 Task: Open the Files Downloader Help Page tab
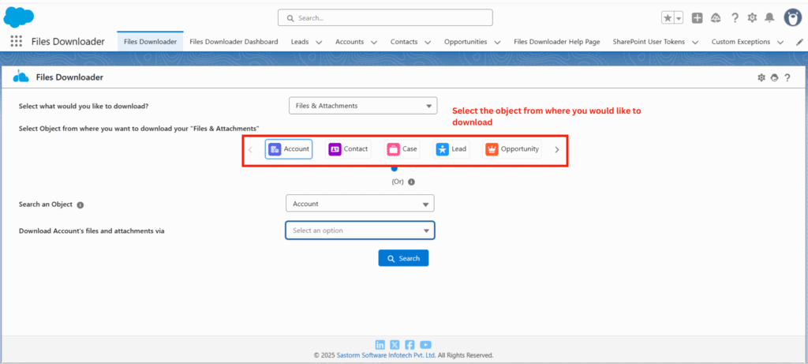[556, 42]
